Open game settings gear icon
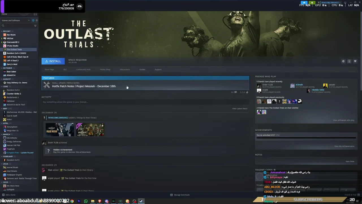The width and height of the screenshot is (362, 204). tap(343, 61)
